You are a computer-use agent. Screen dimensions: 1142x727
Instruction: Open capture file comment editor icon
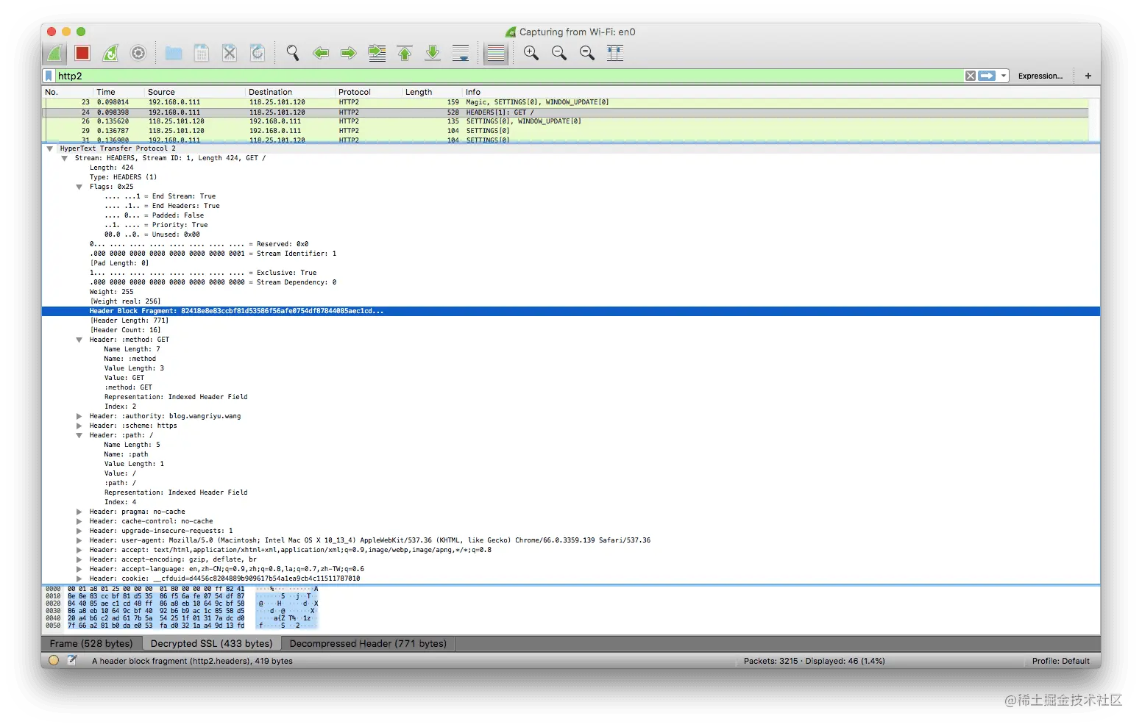coord(72,661)
